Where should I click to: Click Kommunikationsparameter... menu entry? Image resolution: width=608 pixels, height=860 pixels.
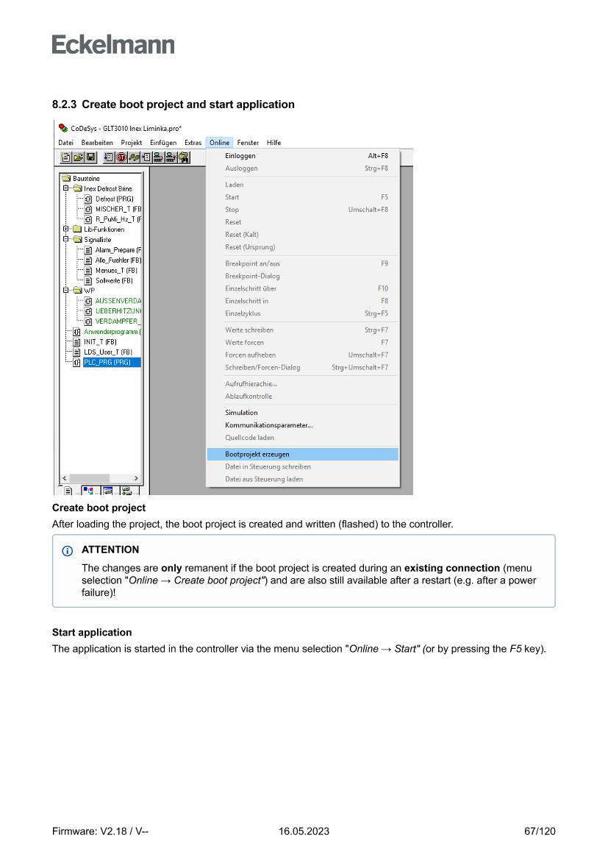pos(268,425)
